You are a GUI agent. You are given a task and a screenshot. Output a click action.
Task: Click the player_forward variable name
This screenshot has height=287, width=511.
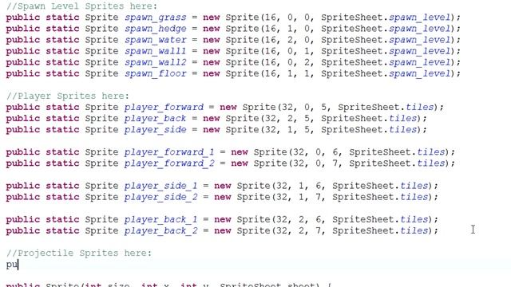click(164, 107)
